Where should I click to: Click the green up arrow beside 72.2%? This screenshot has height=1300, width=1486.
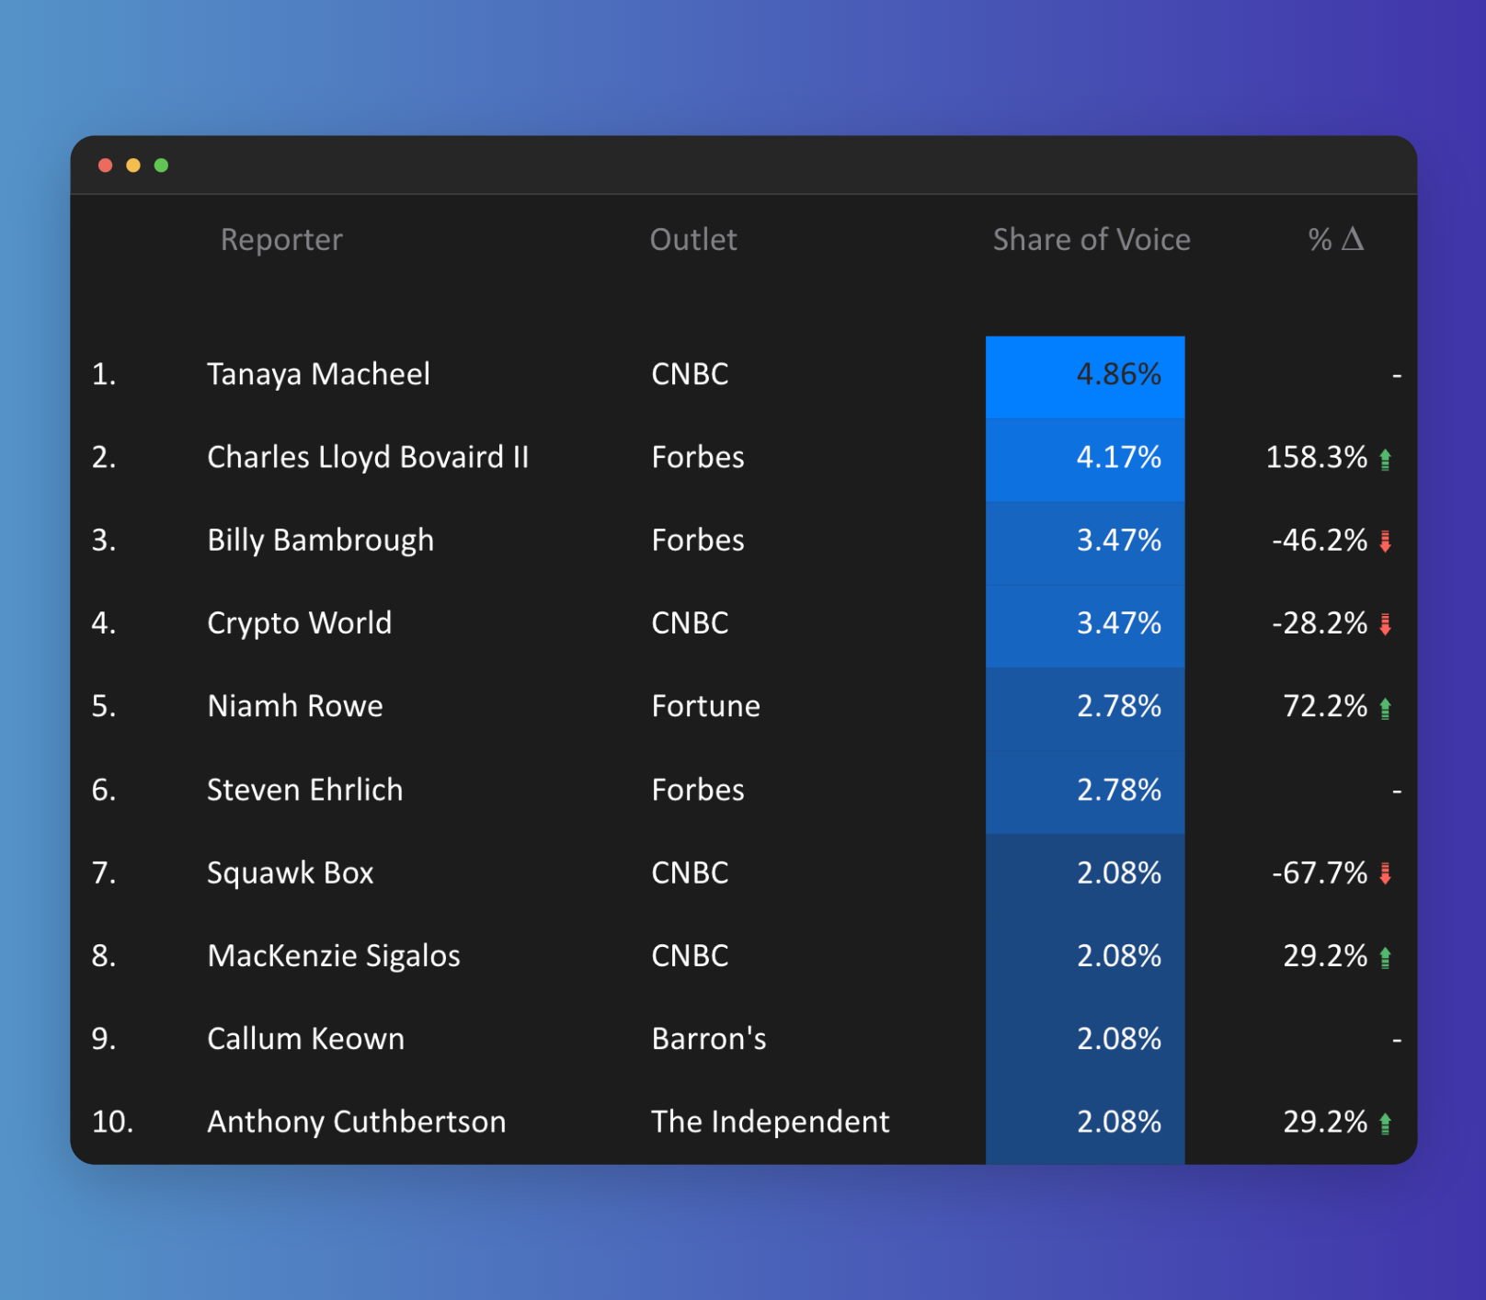[x=1385, y=708]
